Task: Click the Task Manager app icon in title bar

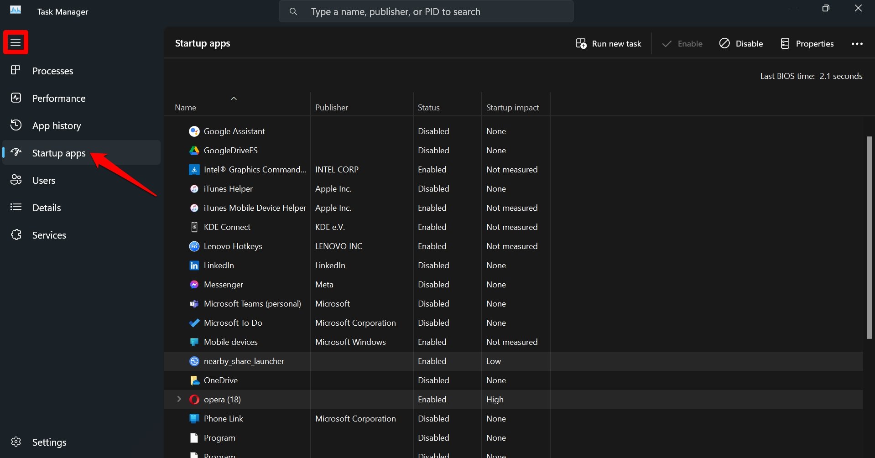Action: tap(16, 10)
